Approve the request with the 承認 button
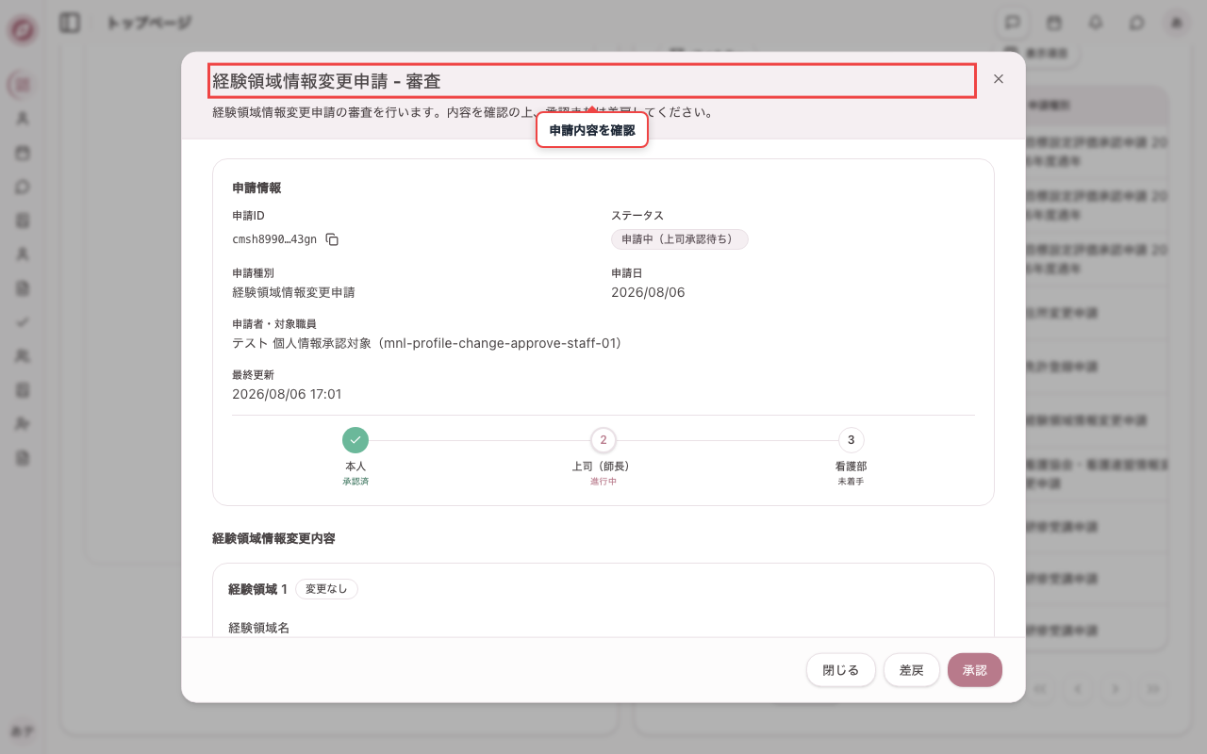The width and height of the screenshot is (1207, 754). pos(975,670)
